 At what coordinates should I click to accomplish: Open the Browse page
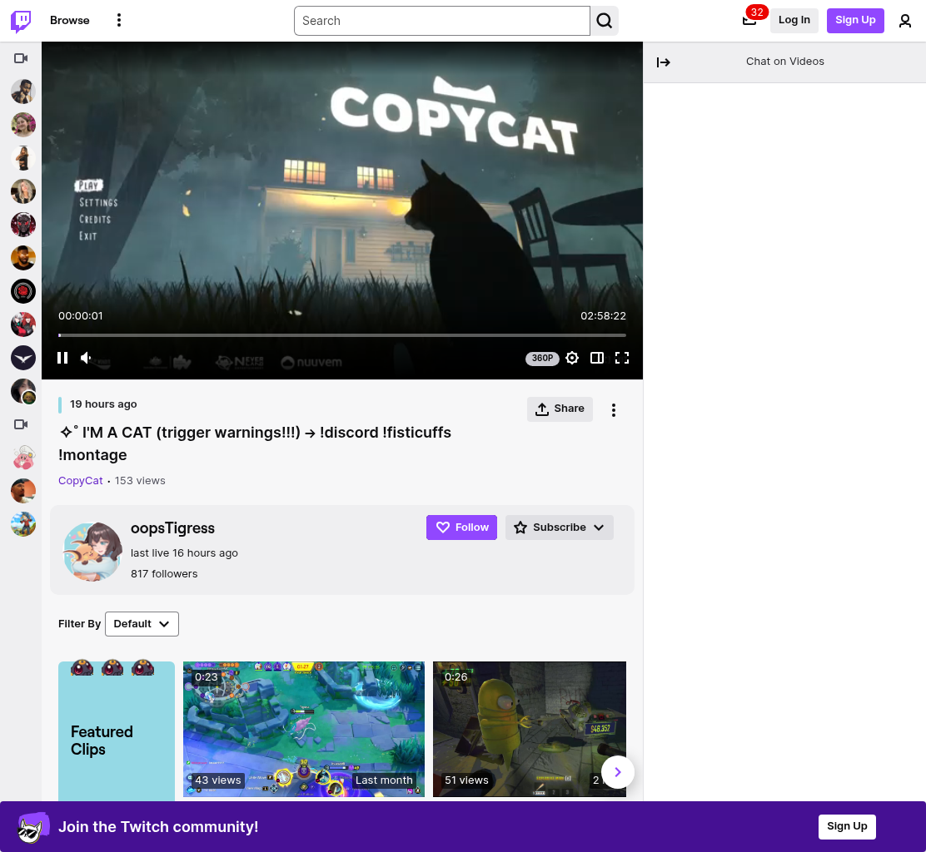click(x=70, y=20)
